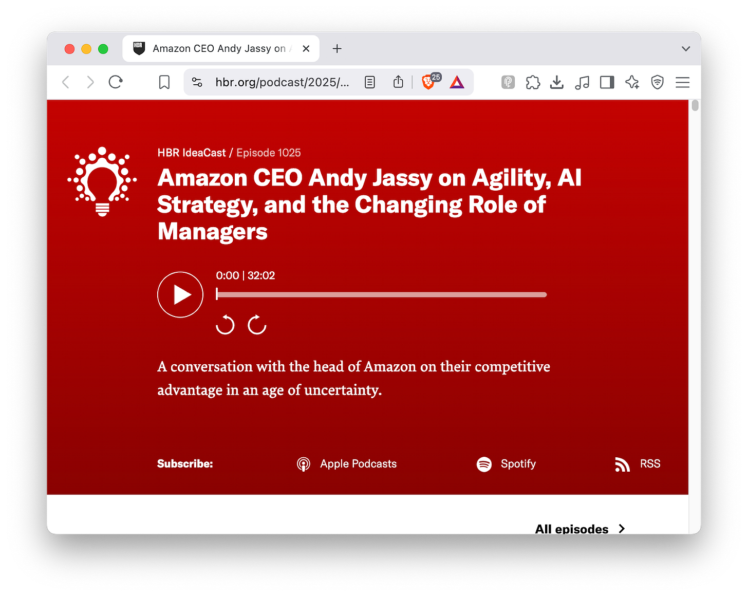Open the Downloads icon
Viewport: 748px width, 596px height.
pos(557,82)
